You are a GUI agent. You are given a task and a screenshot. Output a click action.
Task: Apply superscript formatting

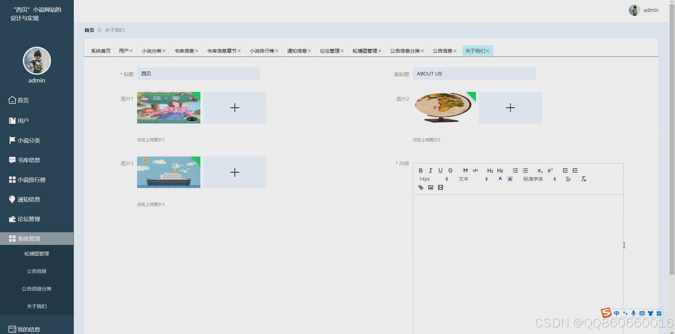tap(550, 171)
